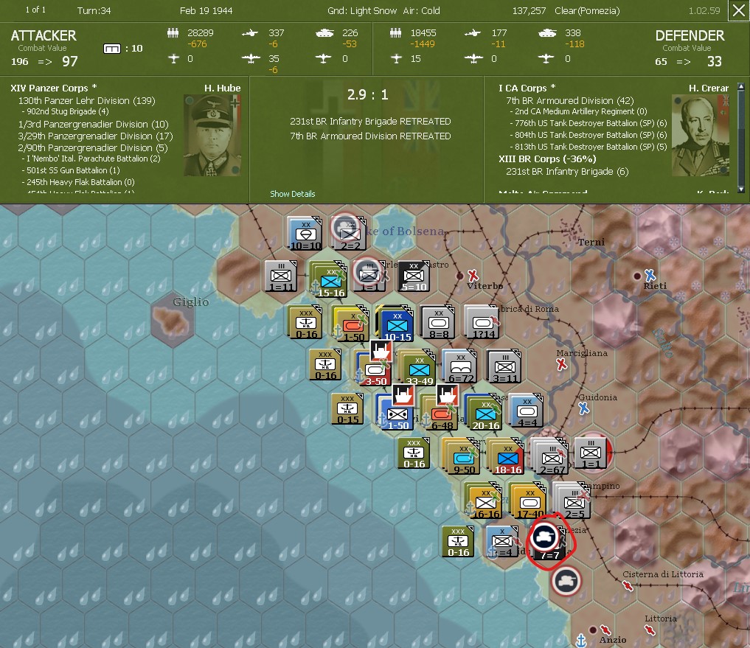Viewport: 750px width, 648px height.
Task: Click I 'Nembo' Ital. Parachute Battalion entry
Action: click(91, 158)
